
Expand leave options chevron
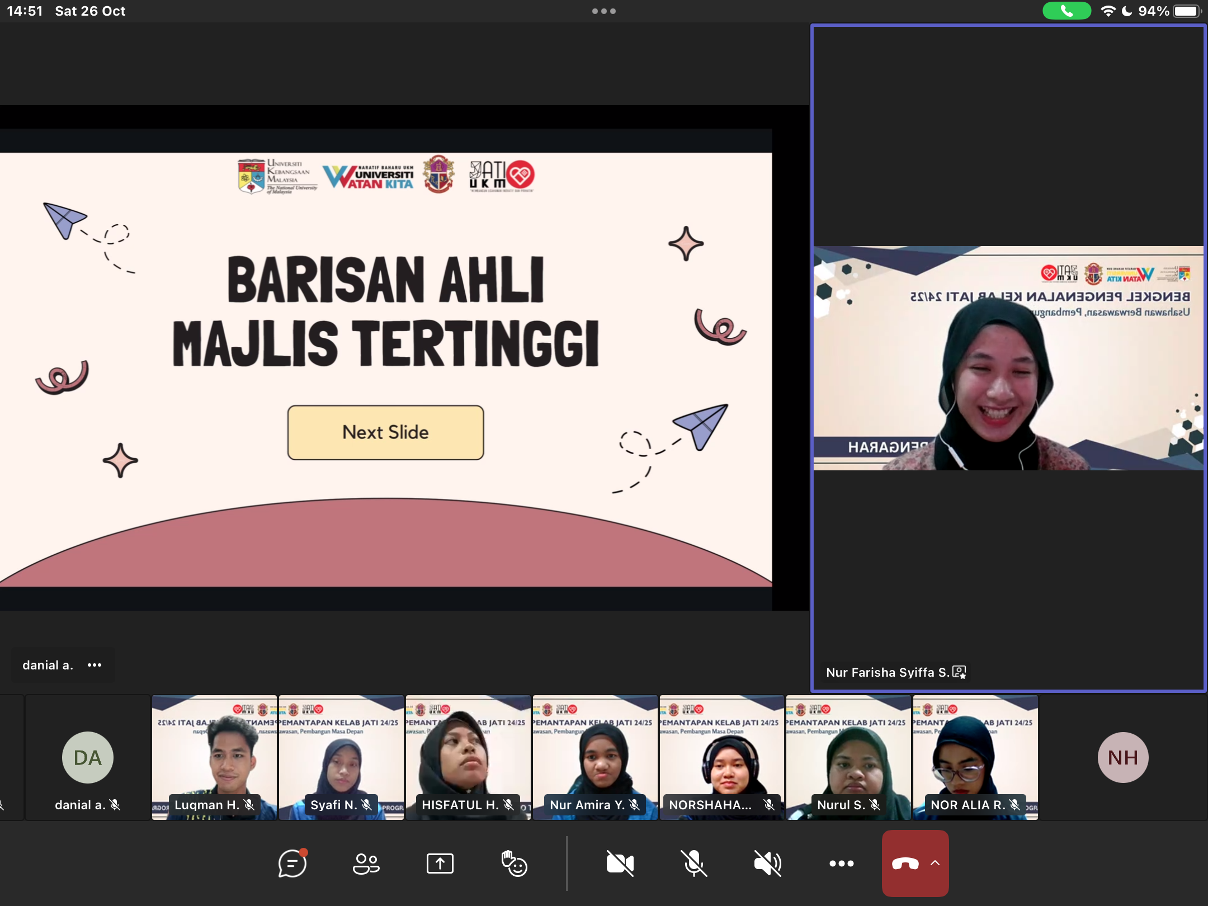tap(935, 863)
